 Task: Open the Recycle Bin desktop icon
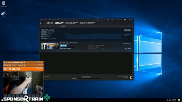point(3,4)
